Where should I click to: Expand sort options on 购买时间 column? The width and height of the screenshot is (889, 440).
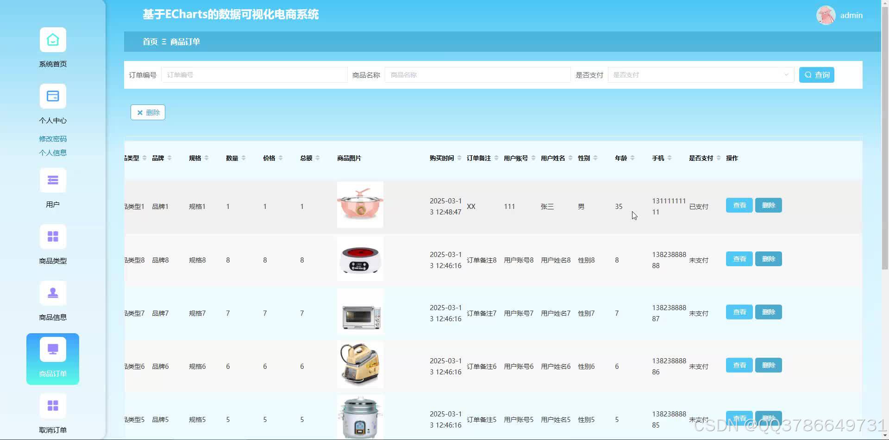point(458,158)
